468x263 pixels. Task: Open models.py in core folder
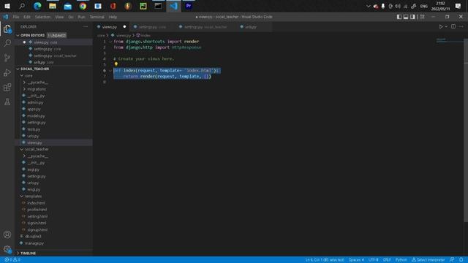tap(36, 115)
